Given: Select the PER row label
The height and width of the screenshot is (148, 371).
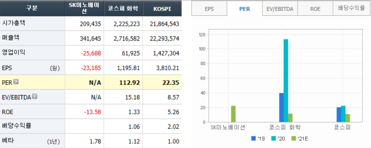Looking at the screenshot, I should tap(7, 83).
